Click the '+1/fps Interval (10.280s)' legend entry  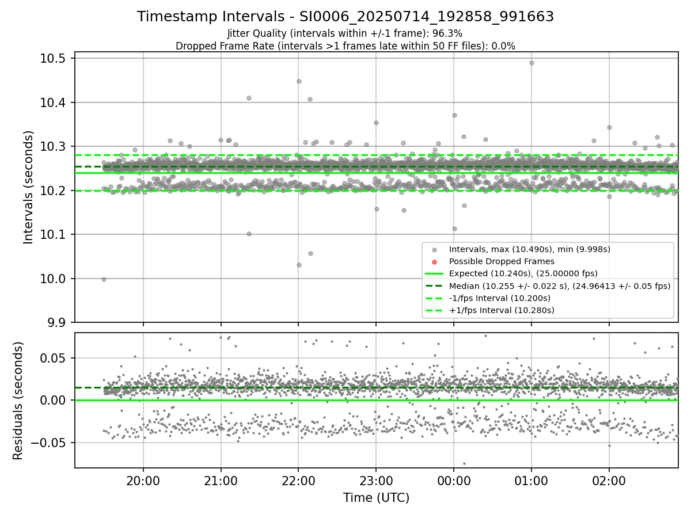pyautogui.click(x=502, y=310)
